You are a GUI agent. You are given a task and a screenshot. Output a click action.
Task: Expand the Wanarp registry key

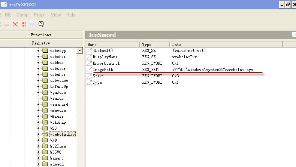pos(38,158)
